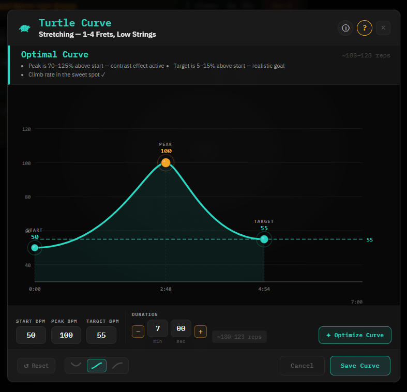Click the Save Curve button
407x392 pixels.
click(x=360, y=366)
